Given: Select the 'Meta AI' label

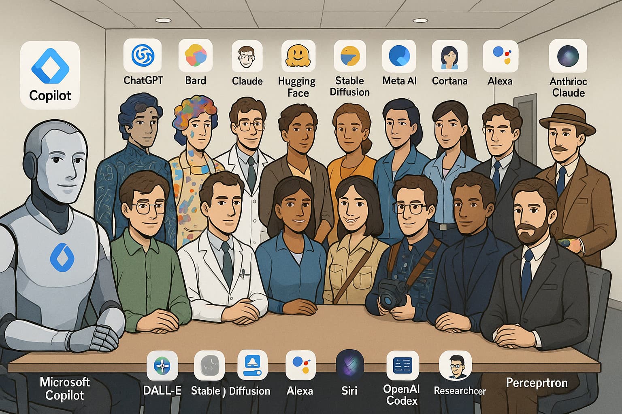Looking at the screenshot, I should 399,81.
